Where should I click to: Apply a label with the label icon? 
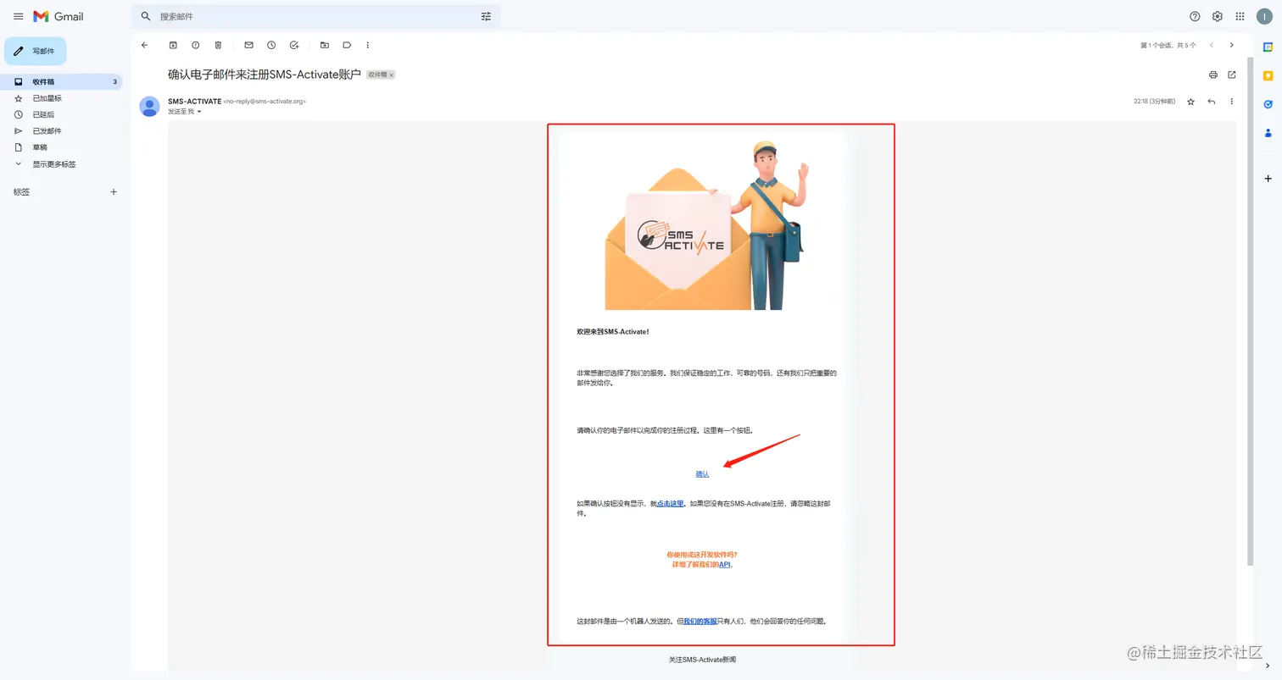click(x=347, y=45)
